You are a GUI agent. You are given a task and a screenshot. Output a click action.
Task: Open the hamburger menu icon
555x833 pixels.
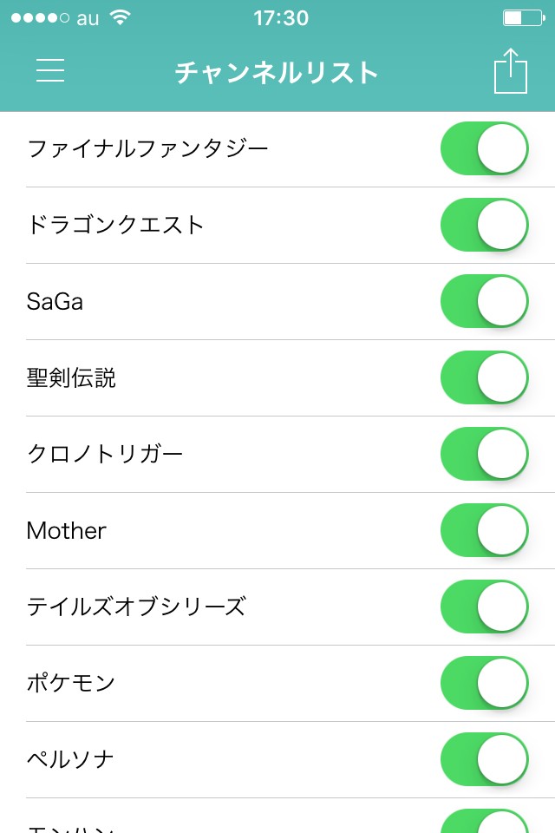[x=50, y=71]
